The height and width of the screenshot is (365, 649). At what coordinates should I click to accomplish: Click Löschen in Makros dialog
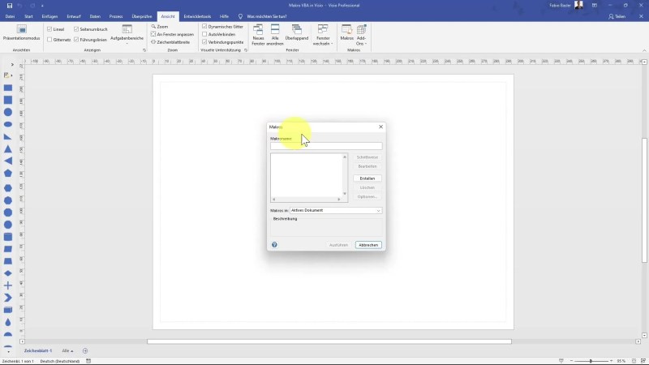pos(367,187)
